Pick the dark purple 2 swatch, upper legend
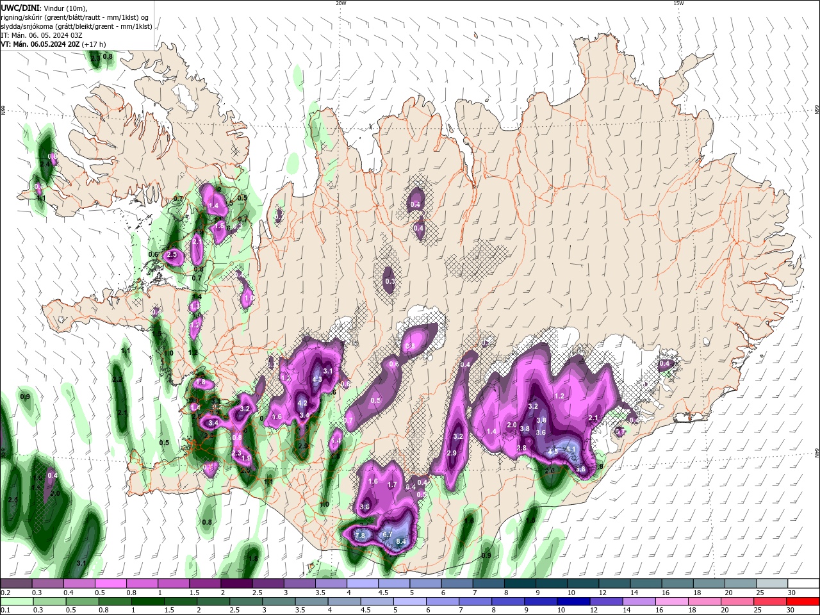This screenshot has height=615, width=820. pos(236,584)
